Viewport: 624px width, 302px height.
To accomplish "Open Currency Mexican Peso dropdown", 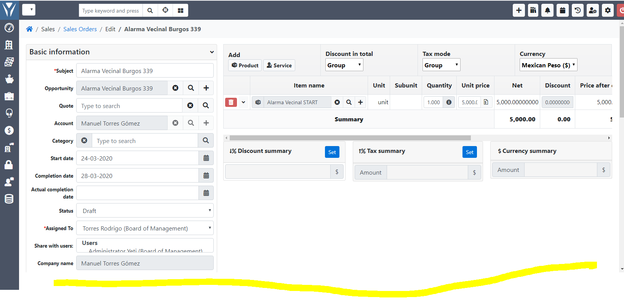I will [549, 65].
